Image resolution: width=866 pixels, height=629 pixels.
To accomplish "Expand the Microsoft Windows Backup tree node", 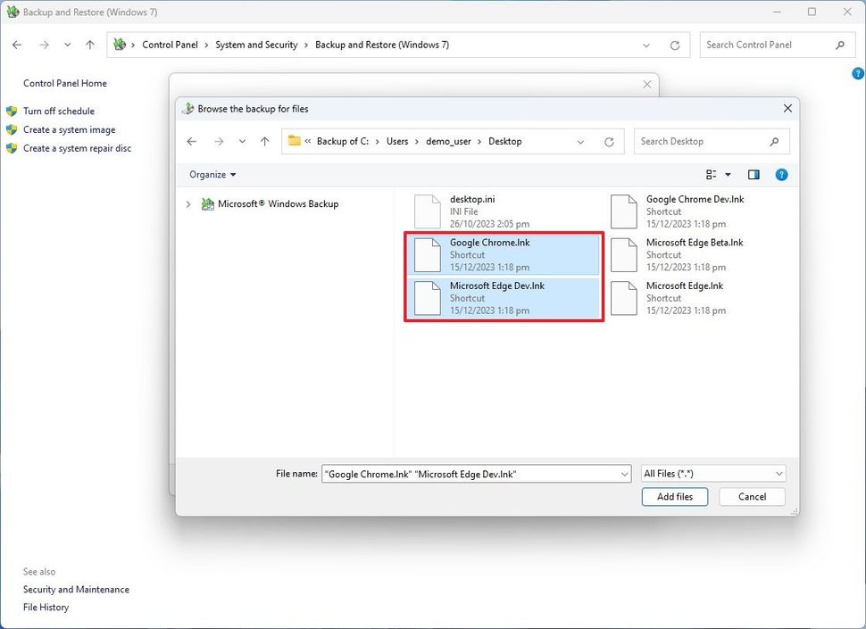I will (x=187, y=203).
